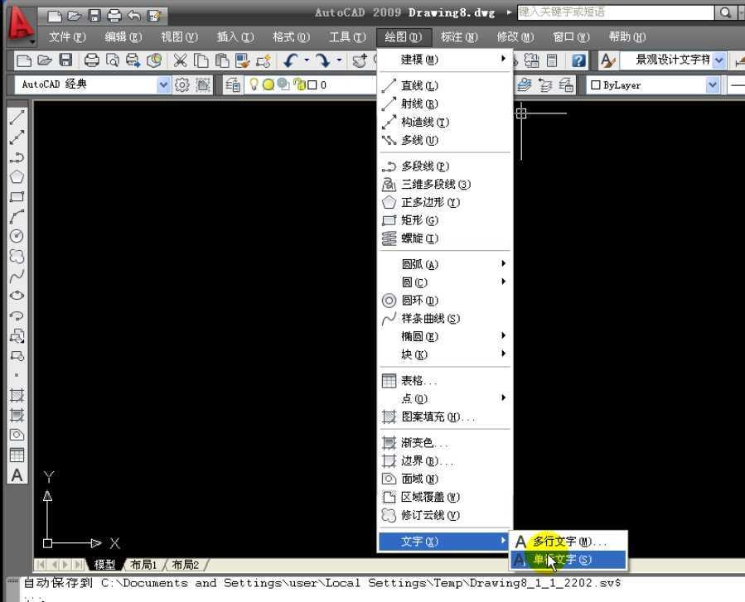Select the Arc tool in left toolbar
This screenshot has width=745, height=602.
(x=17, y=216)
